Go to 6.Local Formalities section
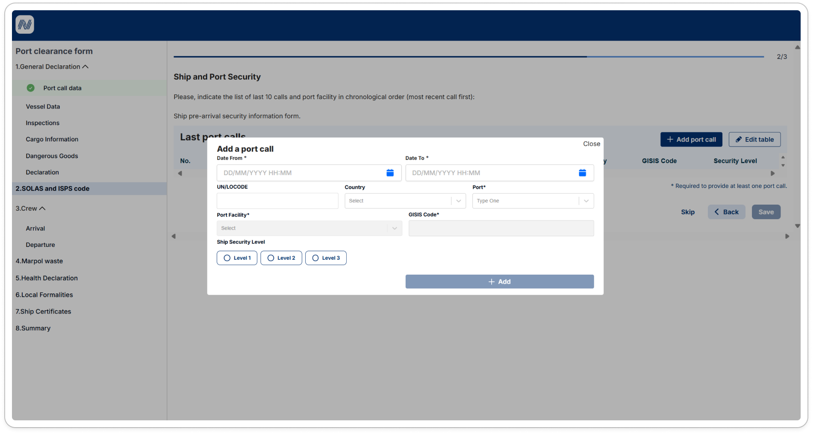813x434 pixels. 44,295
